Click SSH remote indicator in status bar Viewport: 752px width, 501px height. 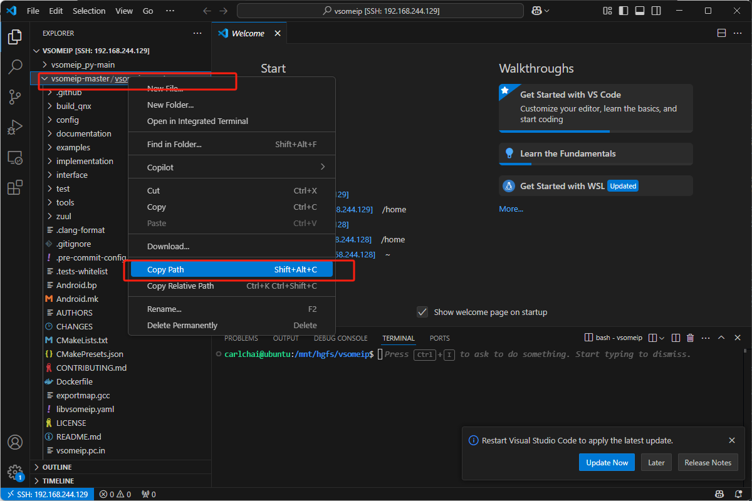point(47,494)
